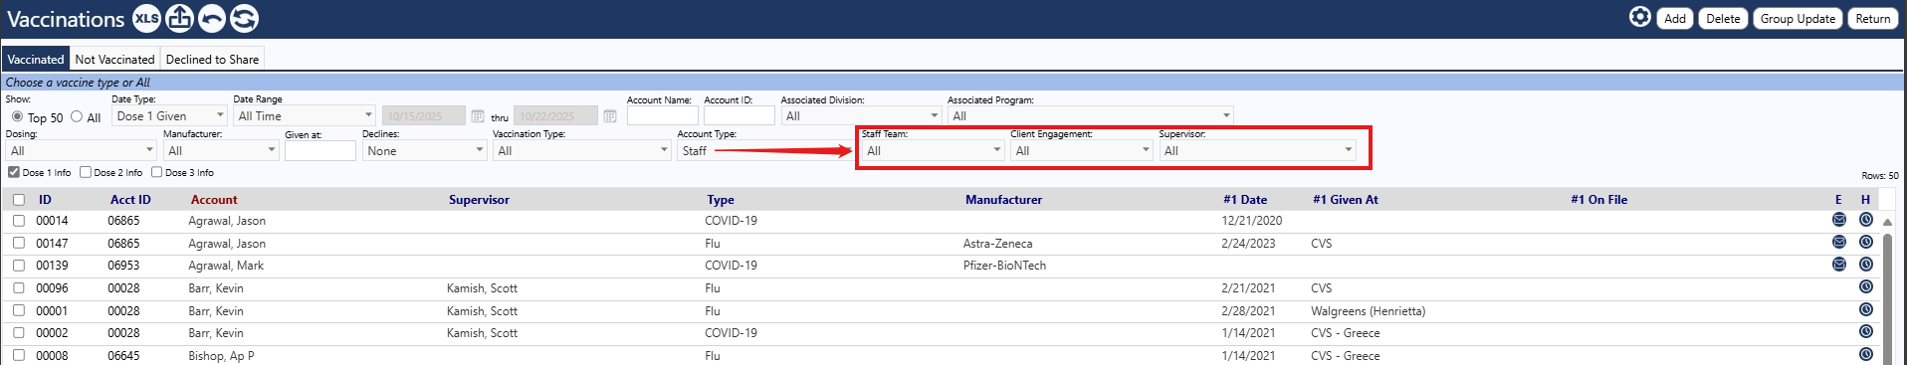The width and height of the screenshot is (1907, 365).
Task: Select the All radio button under Show
Action: [77, 116]
